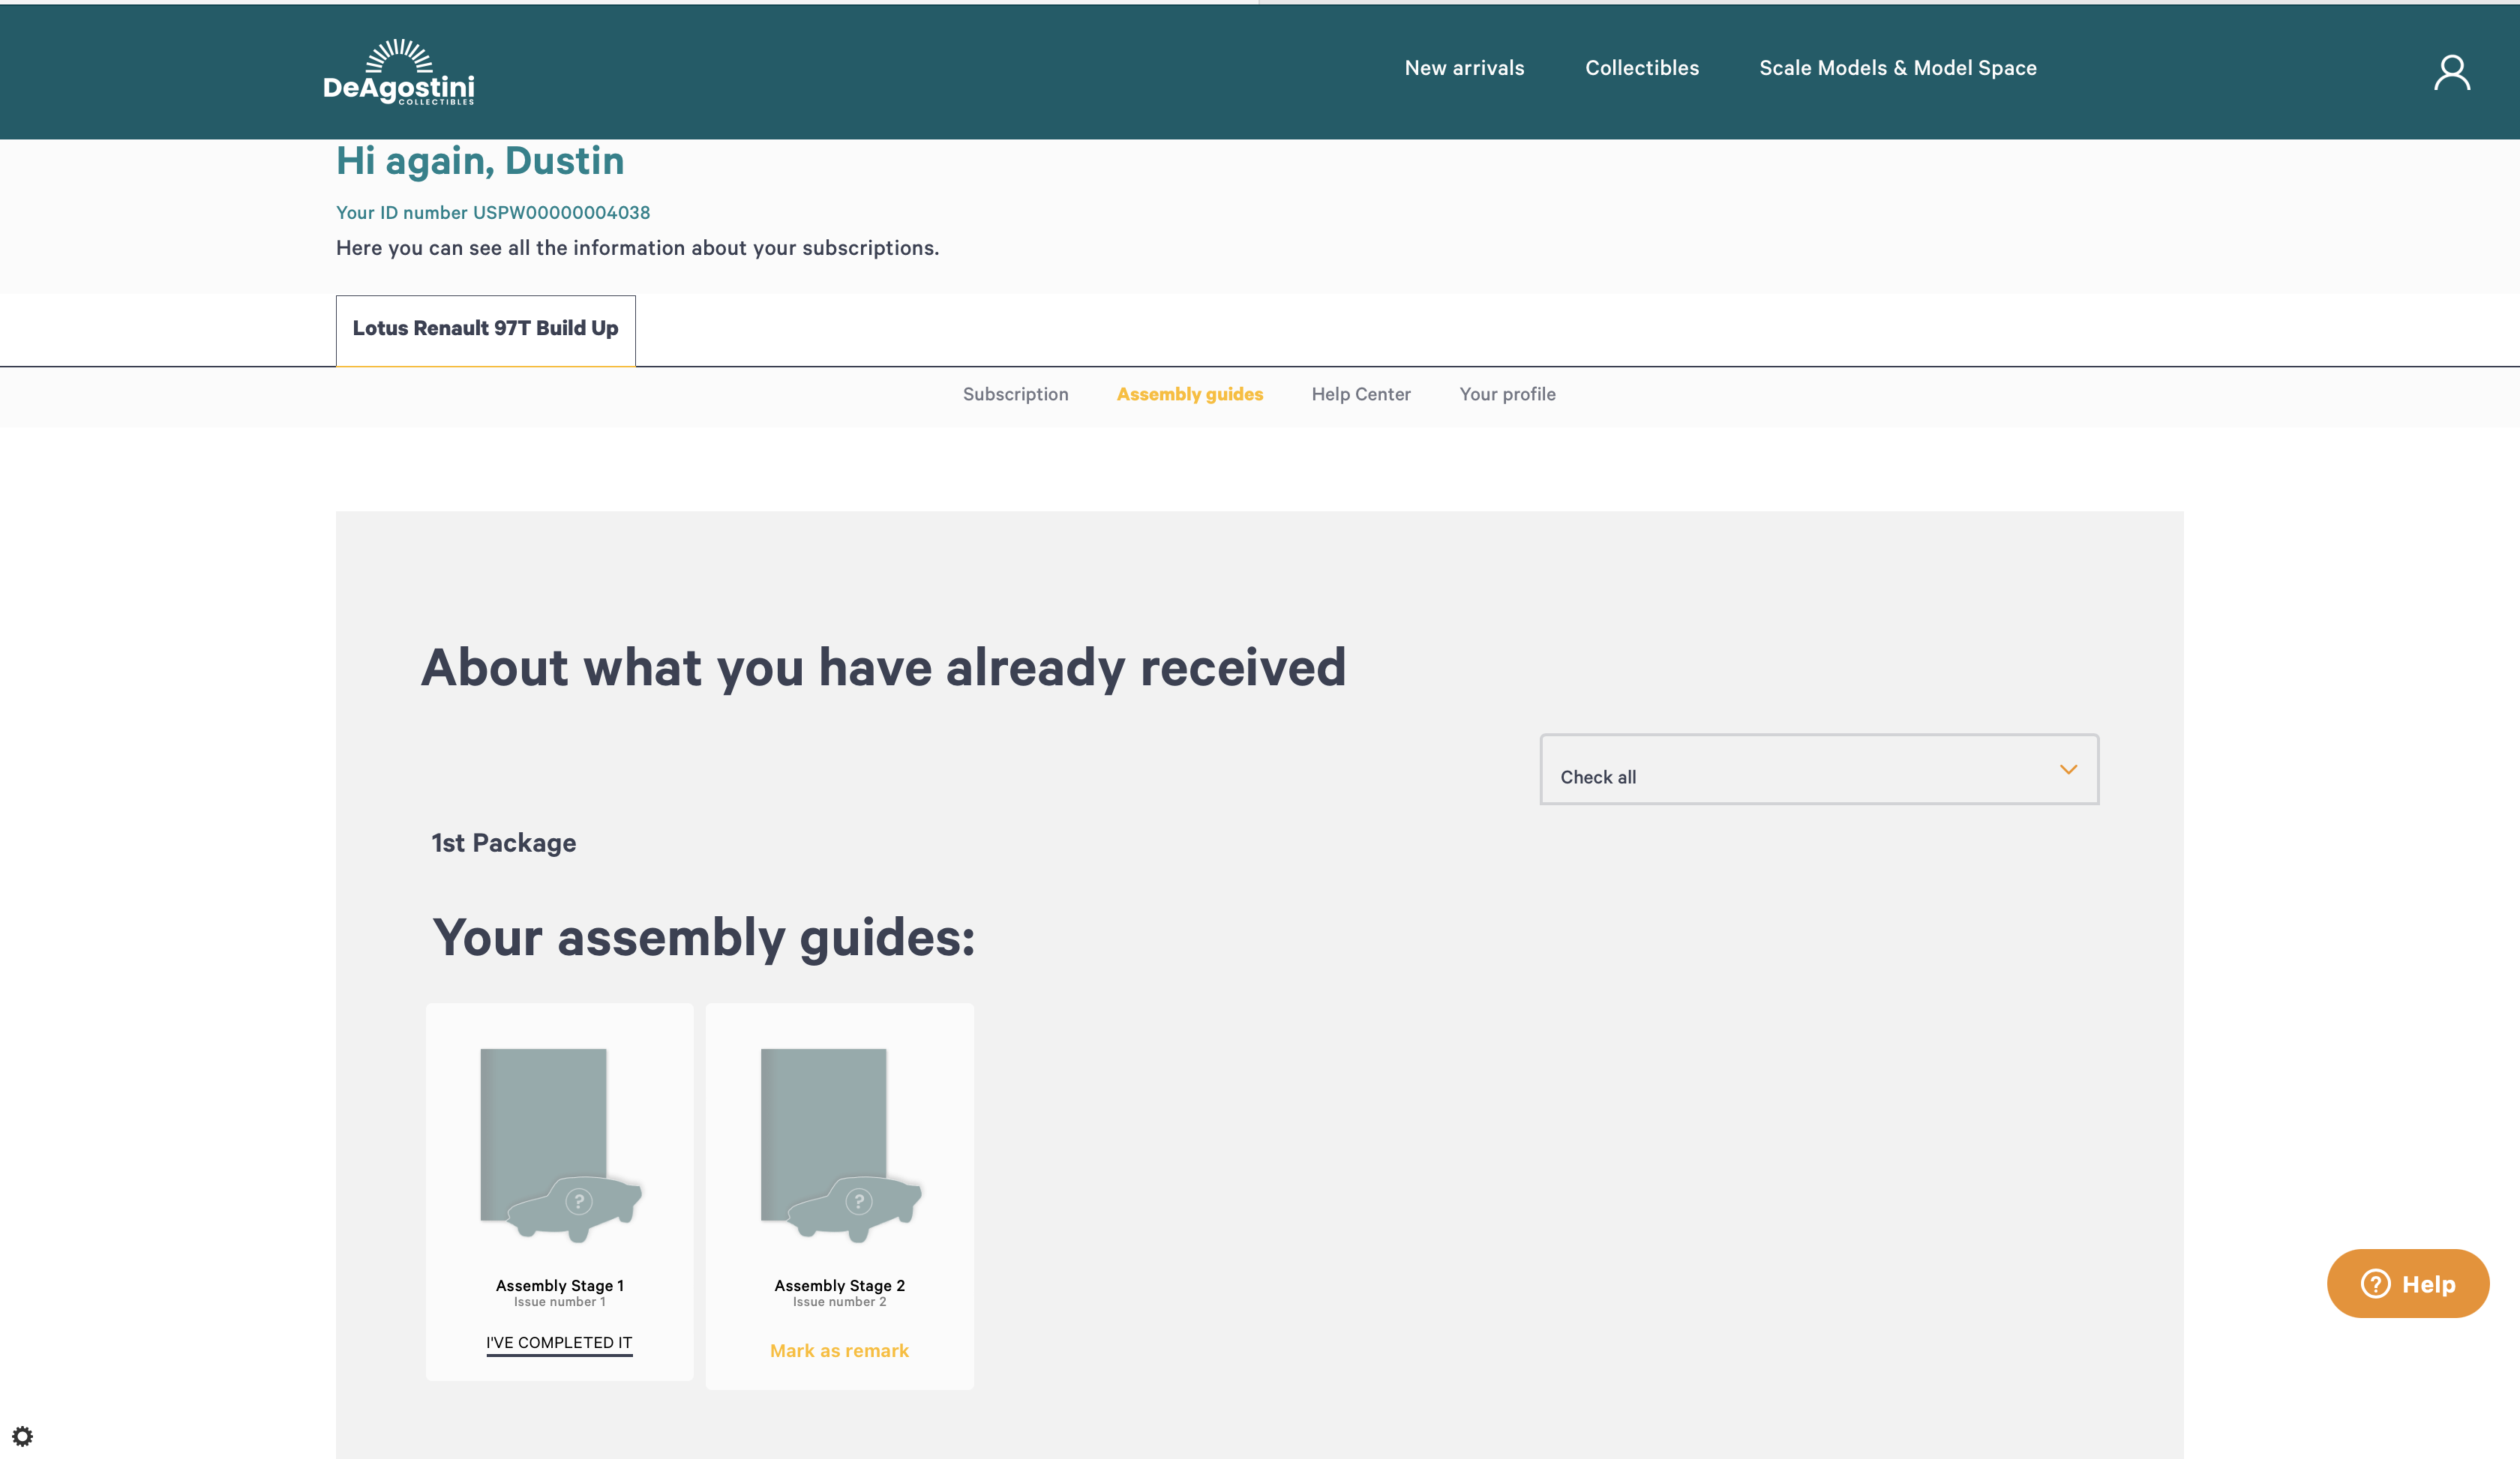Image resolution: width=2520 pixels, height=1459 pixels.
Task: Click the settings gear icon at bottom left
Action: (22, 1436)
